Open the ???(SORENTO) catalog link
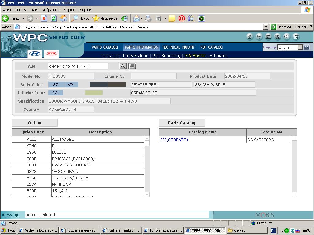The width and height of the screenshot is (314, 235). (x=174, y=140)
